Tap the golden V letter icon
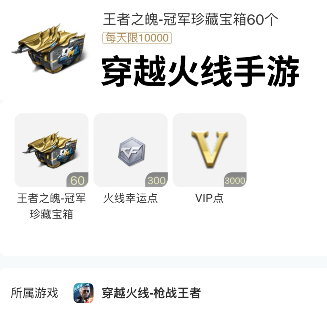327x313 pixels. pos(210,149)
